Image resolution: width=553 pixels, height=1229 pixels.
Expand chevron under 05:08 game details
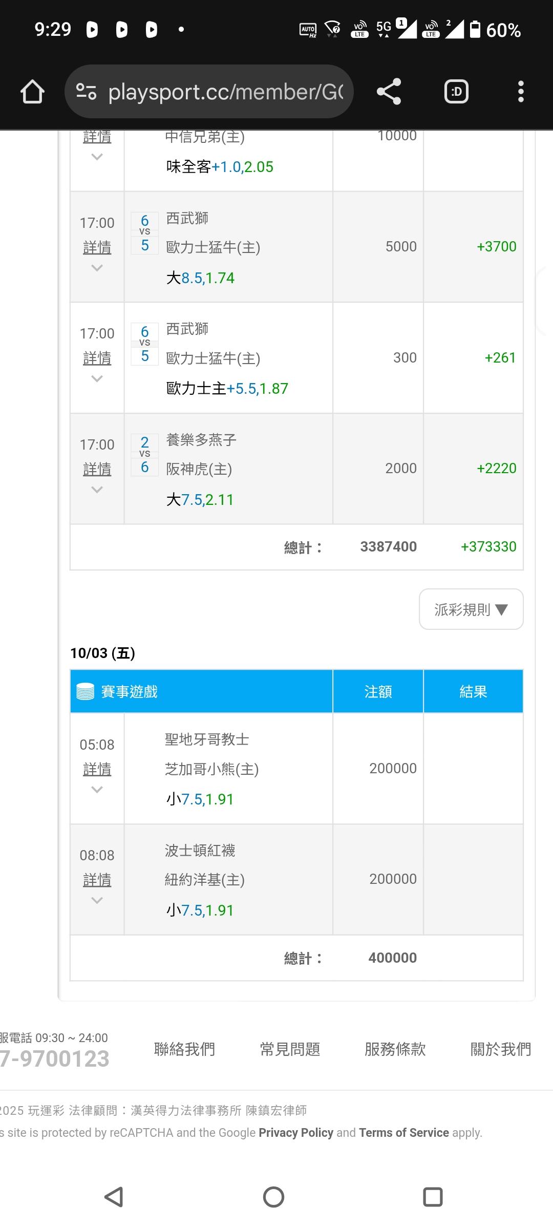[x=97, y=790]
